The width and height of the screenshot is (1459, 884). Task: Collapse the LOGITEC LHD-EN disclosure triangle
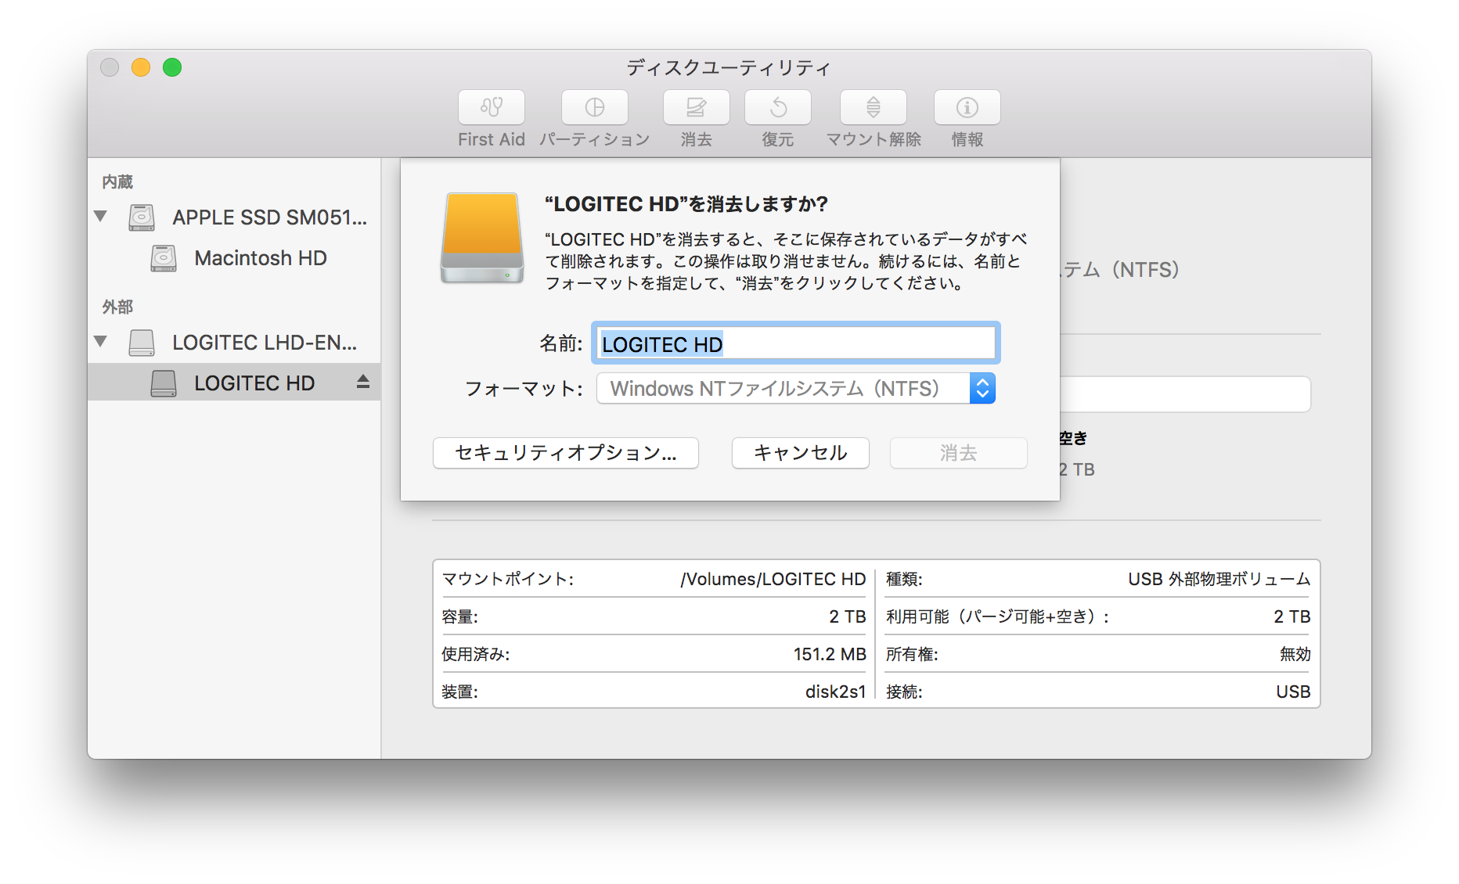pyautogui.click(x=100, y=341)
